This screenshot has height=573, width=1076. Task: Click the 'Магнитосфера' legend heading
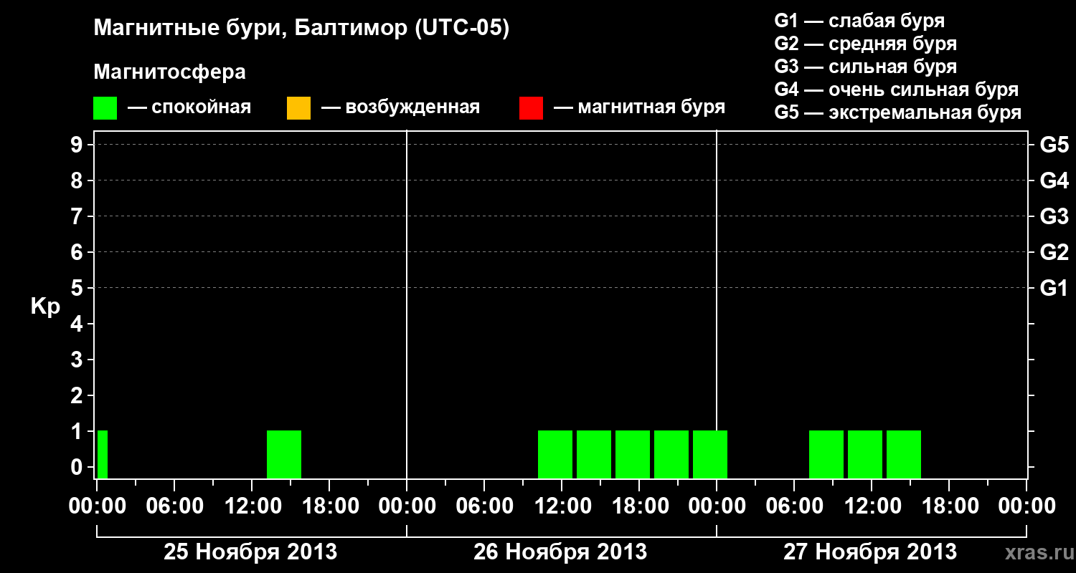tap(169, 72)
